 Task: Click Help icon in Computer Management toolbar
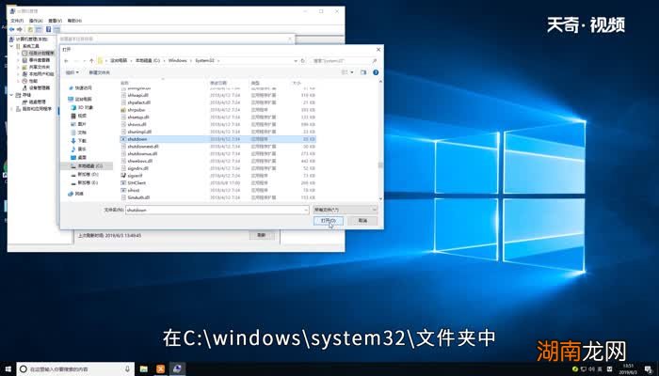click(48, 29)
